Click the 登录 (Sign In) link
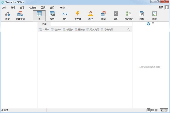 161,7
